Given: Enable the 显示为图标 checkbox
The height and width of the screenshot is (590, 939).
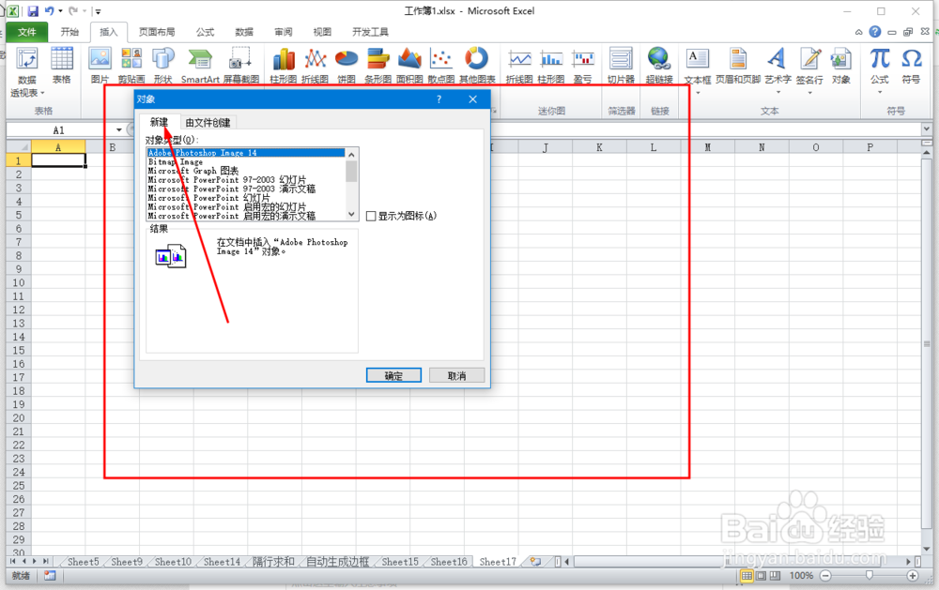Looking at the screenshot, I should click(371, 216).
